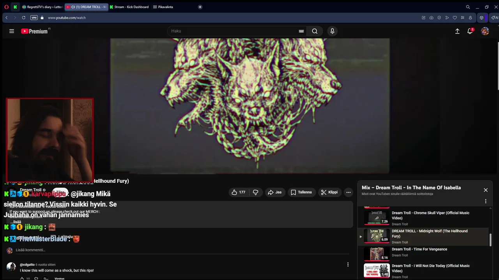
Task: Start voice search with microphone icon
Action: (332, 31)
